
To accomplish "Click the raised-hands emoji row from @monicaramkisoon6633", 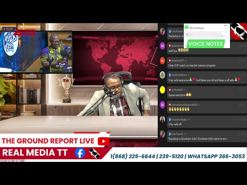I will point(179,109).
